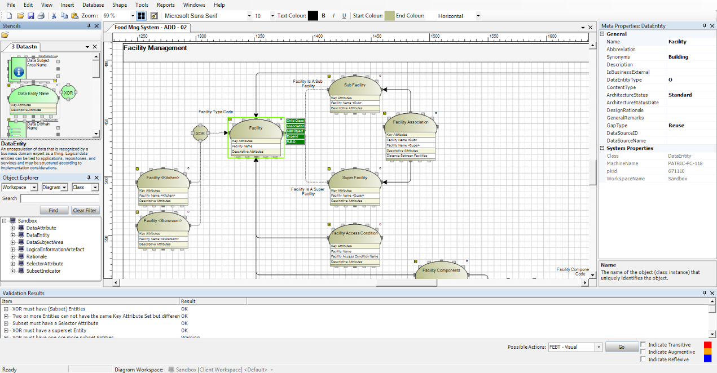The height and width of the screenshot is (373, 717).
Task: Click the Expand action on Facility
Action: pyautogui.click(x=295, y=136)
